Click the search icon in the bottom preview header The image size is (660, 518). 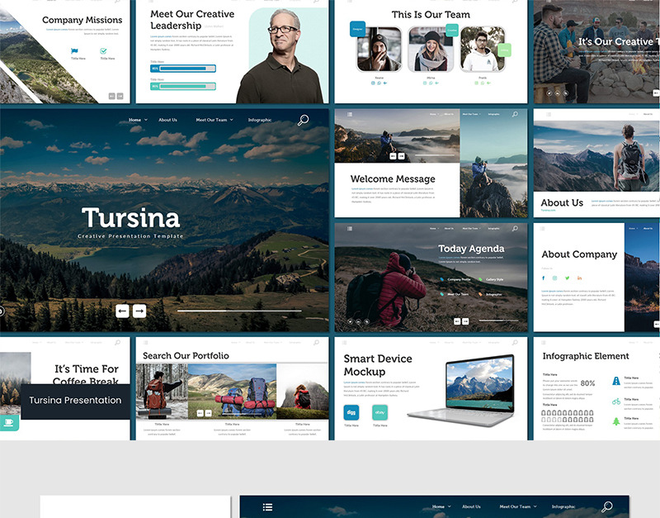607,506
